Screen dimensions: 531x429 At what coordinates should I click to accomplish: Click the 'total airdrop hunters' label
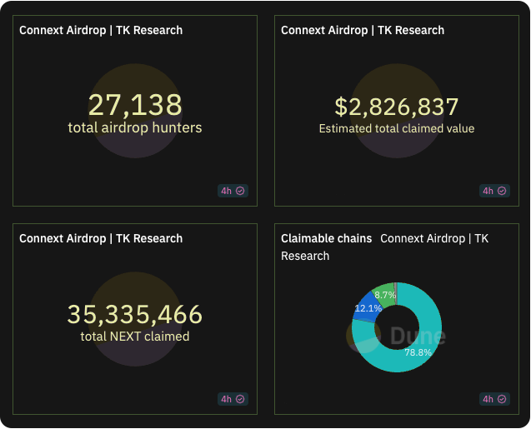(135, 127)
